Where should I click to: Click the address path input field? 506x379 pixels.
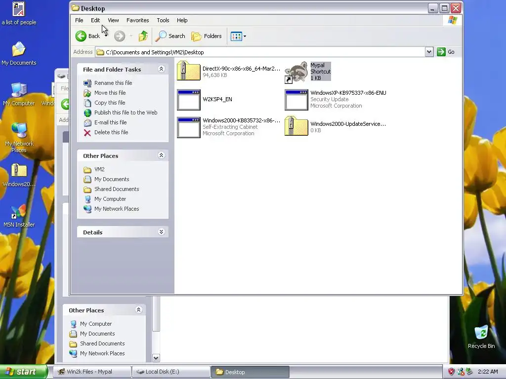click(260, 52)
